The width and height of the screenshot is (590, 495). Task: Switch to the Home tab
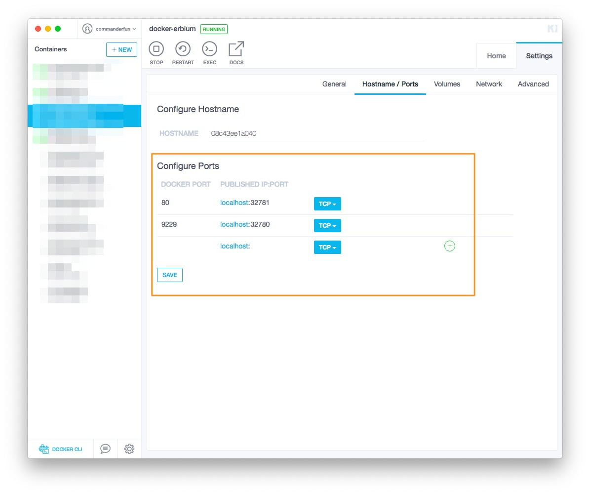496,56
